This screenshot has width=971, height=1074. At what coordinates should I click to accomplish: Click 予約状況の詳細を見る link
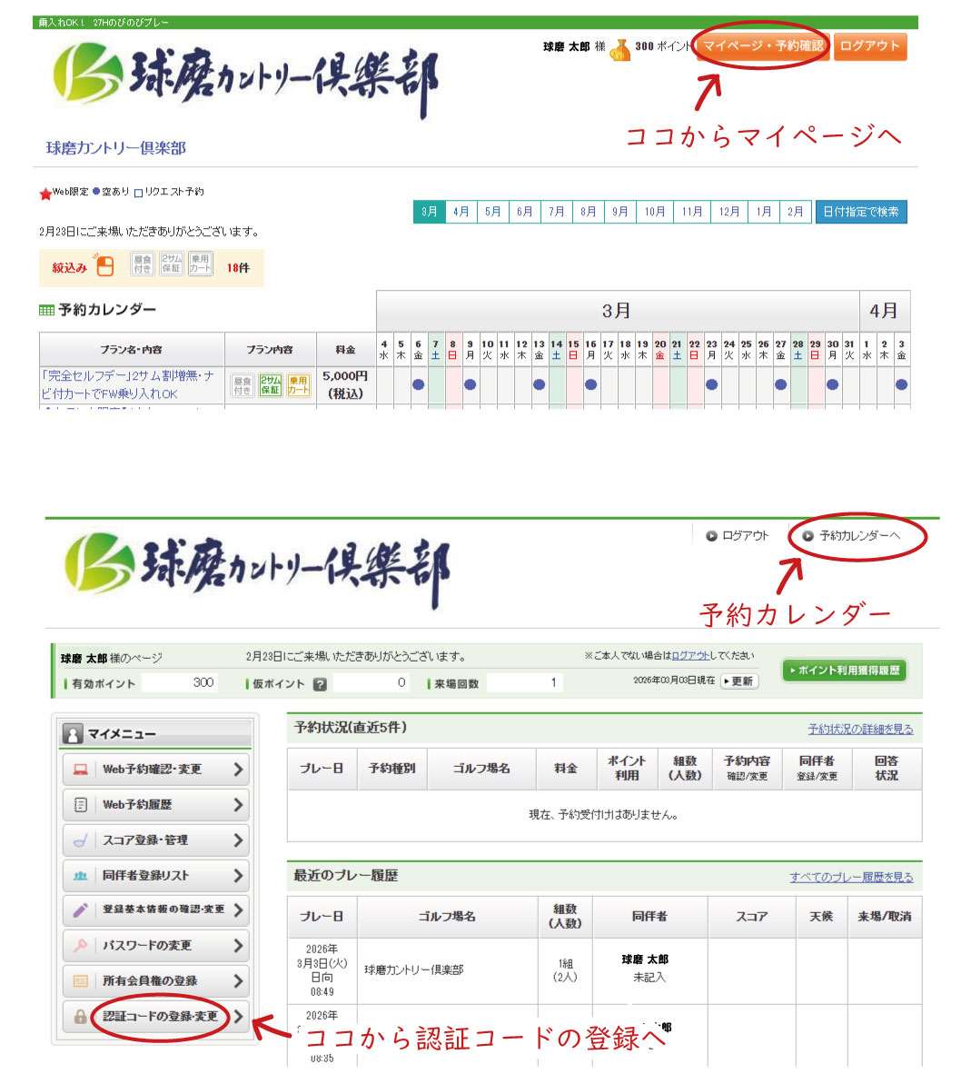pos(860,730)
